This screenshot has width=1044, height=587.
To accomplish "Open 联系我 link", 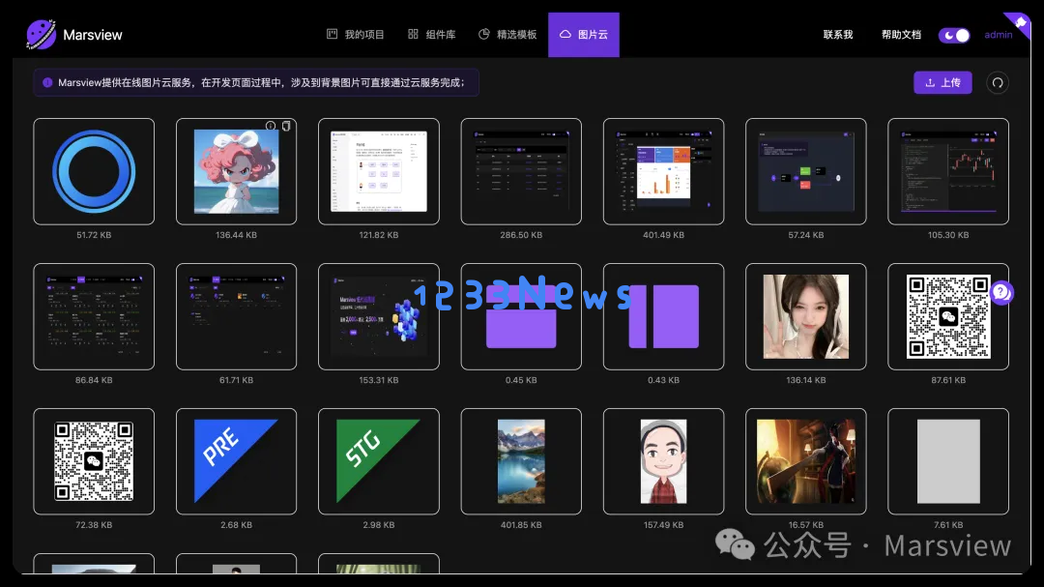I will [x=837, y=35].
